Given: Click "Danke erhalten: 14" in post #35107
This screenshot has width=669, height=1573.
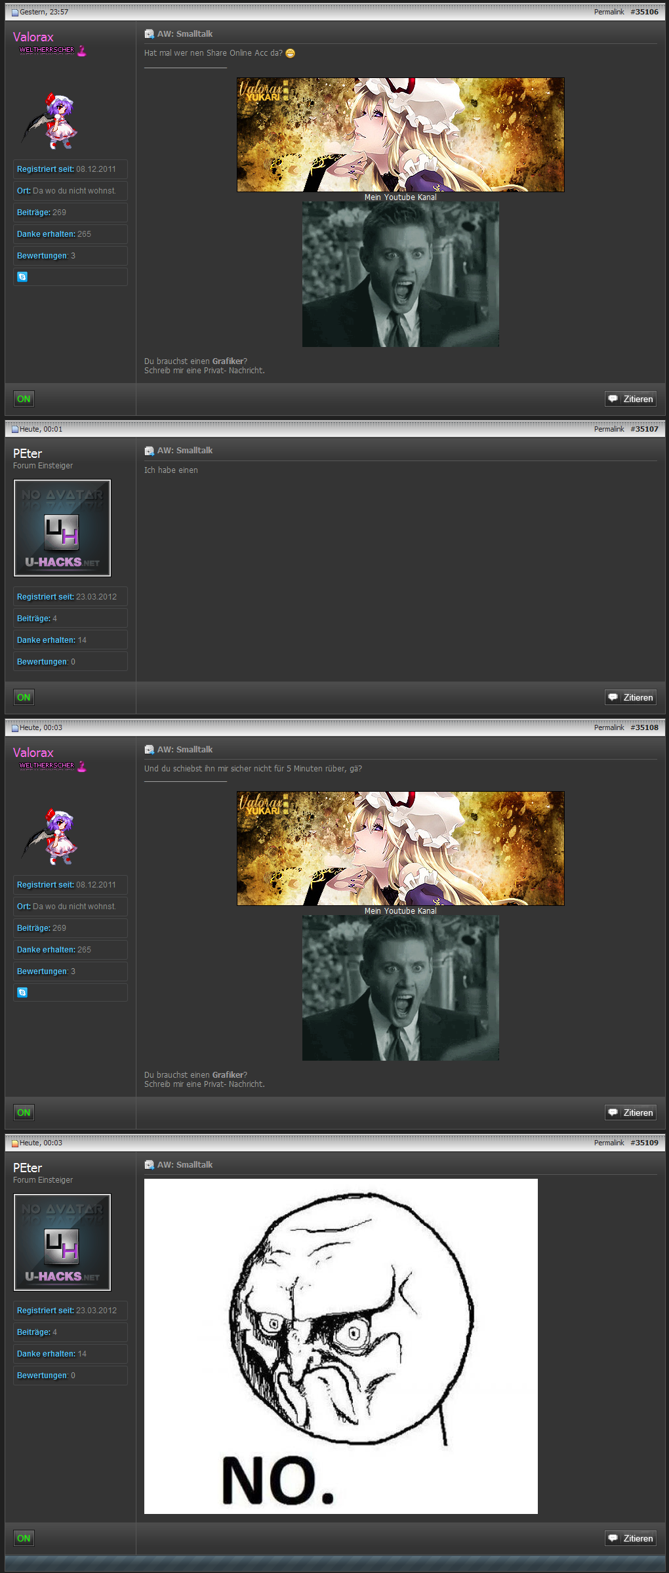Looking at the screenshot, I should [70, 640].
